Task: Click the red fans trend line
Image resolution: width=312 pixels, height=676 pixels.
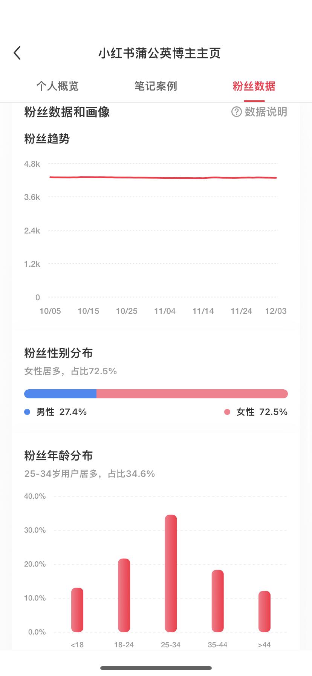Action: (x=163, y=177)
